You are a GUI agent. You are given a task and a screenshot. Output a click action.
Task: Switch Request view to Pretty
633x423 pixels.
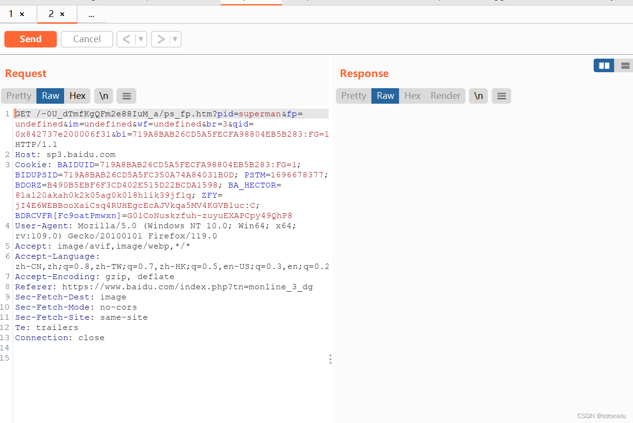click(x=19, y=96)
